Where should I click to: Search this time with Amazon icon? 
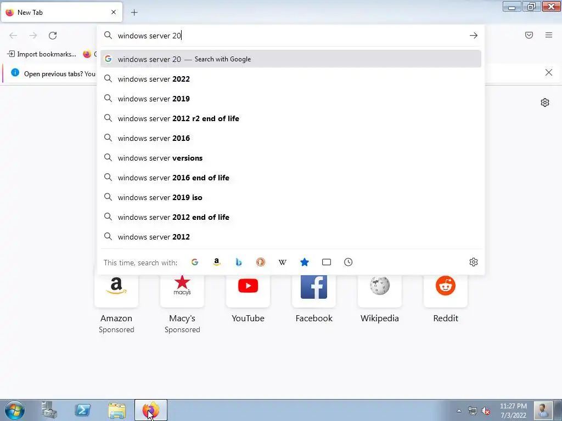click(x=216, y=262)
